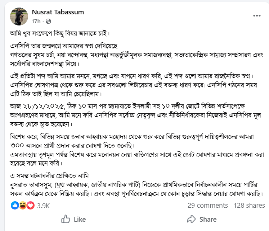The height and width of the screenshot is (231, 269).
Task: Click the arrow icon beside Share
Action: pyautogui.click(x=191, y=219)
